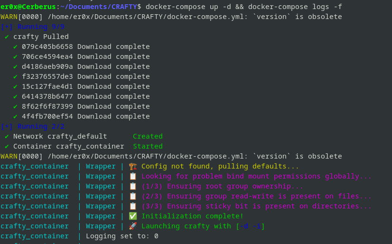Click the typed command docker-compose up -d
This screenshot has height=244, width=392.
click(x=188, y=7)
